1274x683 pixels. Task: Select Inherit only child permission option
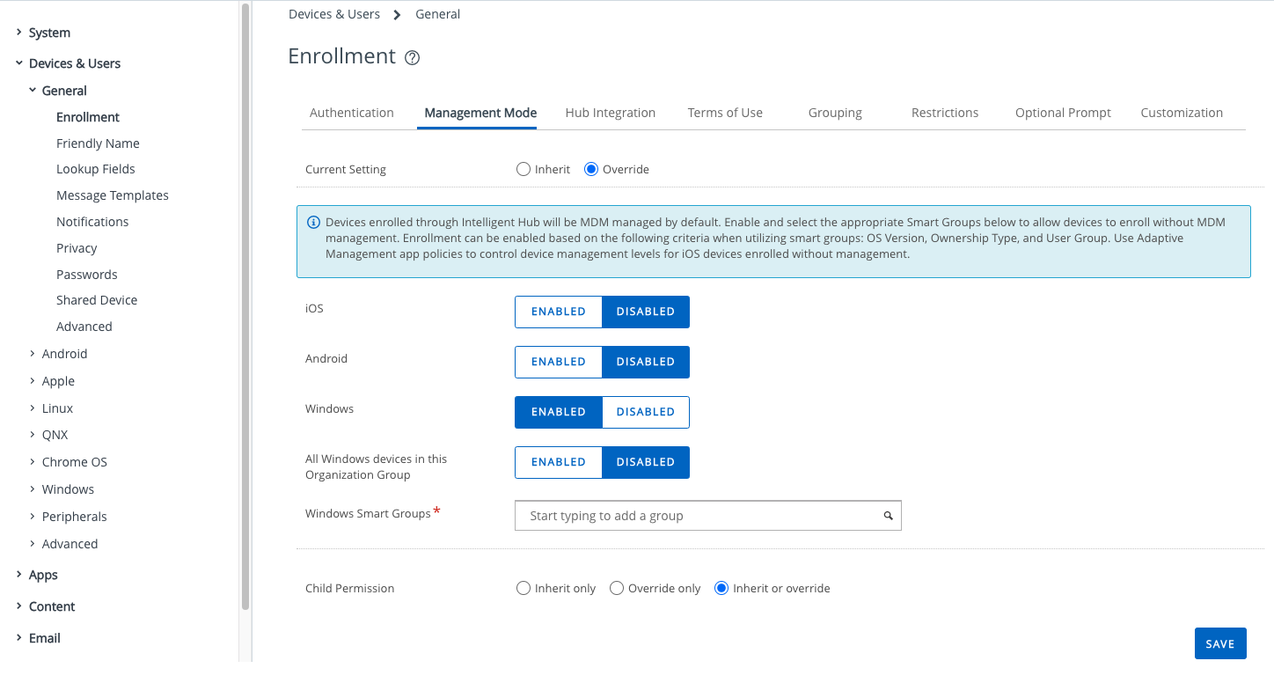pyautogui.click(x=524, y=588)
